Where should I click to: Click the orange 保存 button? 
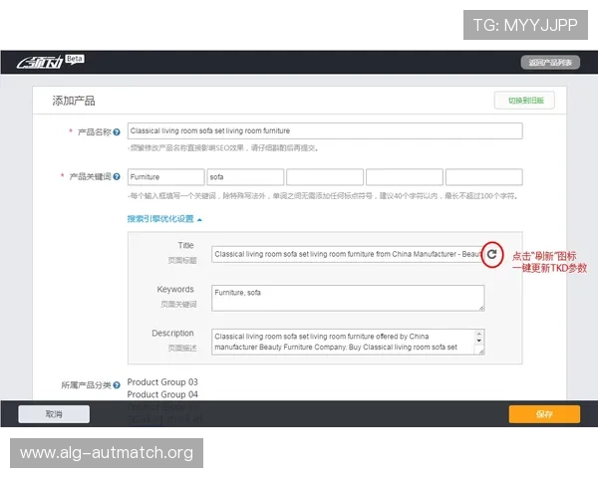(x=544, y=414)
